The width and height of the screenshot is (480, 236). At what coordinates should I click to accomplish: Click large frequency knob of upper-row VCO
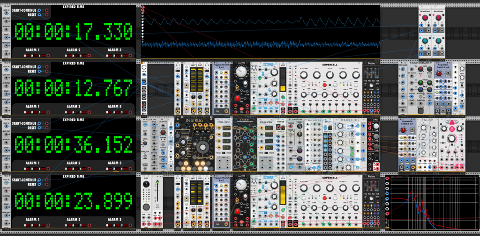click(241, 72)
